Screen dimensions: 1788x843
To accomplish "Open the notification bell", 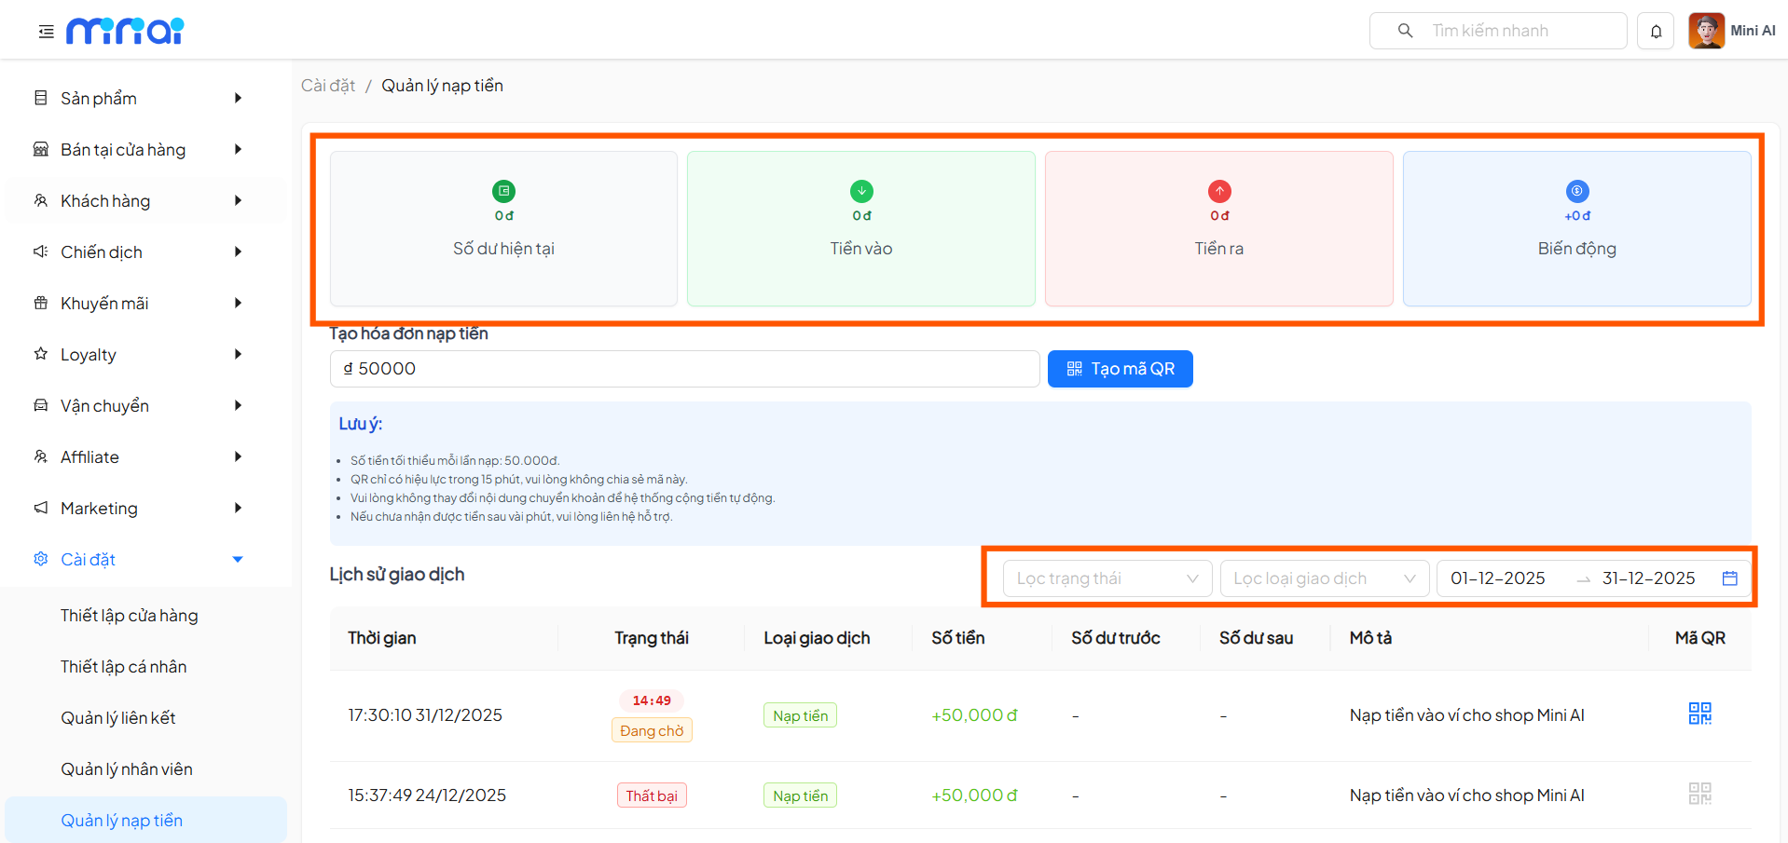I will coord(1656,30).
